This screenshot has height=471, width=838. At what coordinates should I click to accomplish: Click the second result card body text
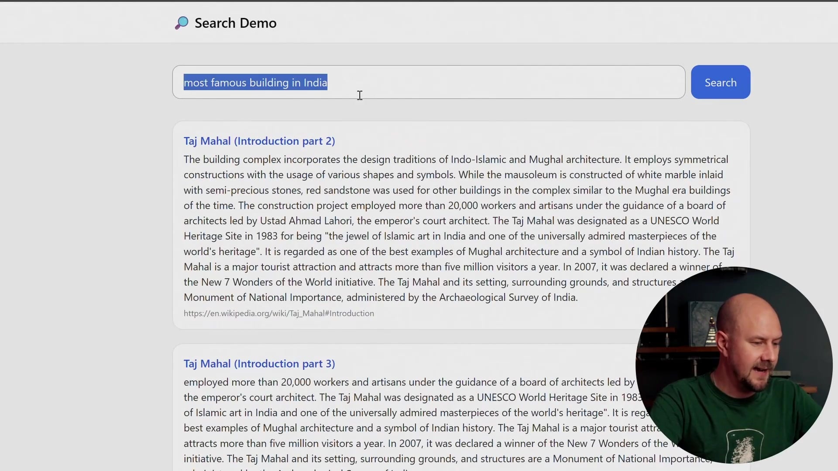click(393, 412)
